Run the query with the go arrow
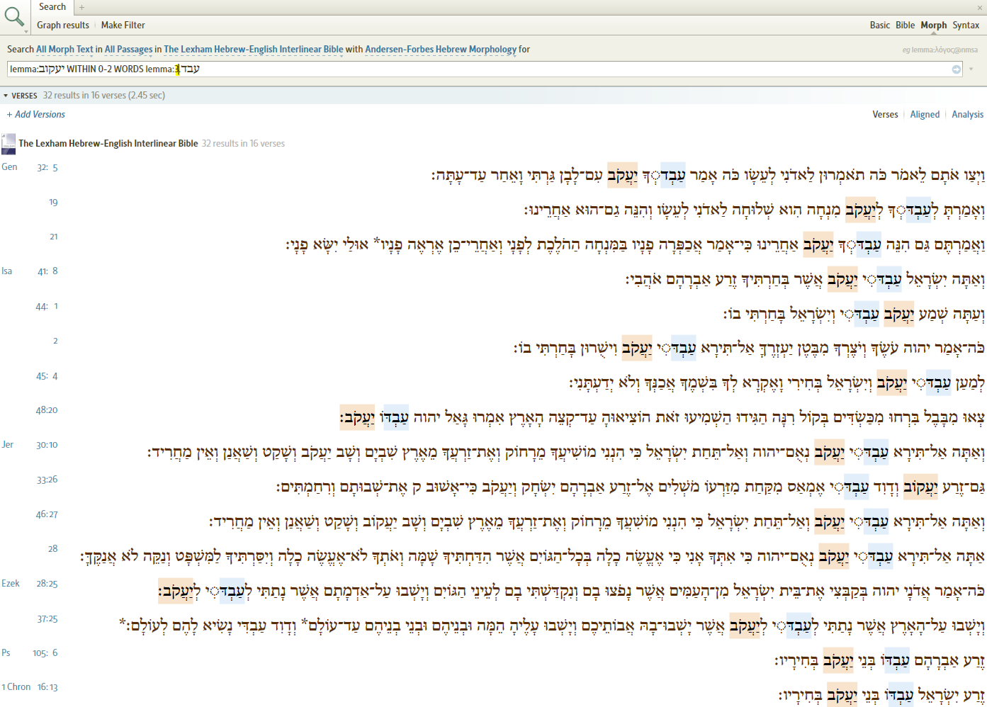 point(957,69)
